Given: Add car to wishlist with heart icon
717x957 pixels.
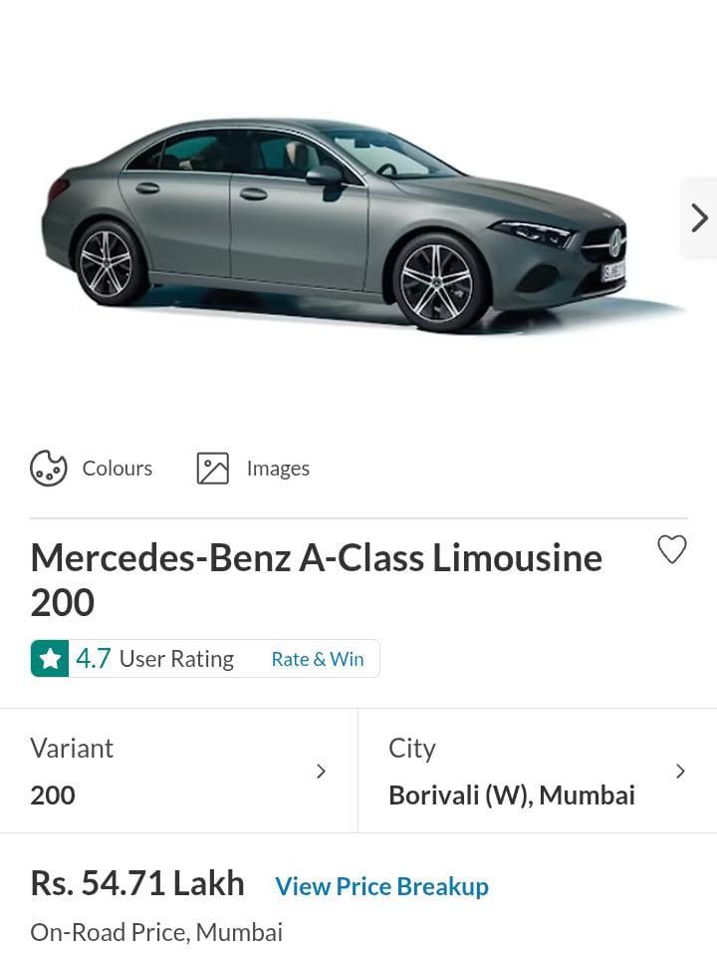Looking at the screenshot, I should (x=672, y=548).
